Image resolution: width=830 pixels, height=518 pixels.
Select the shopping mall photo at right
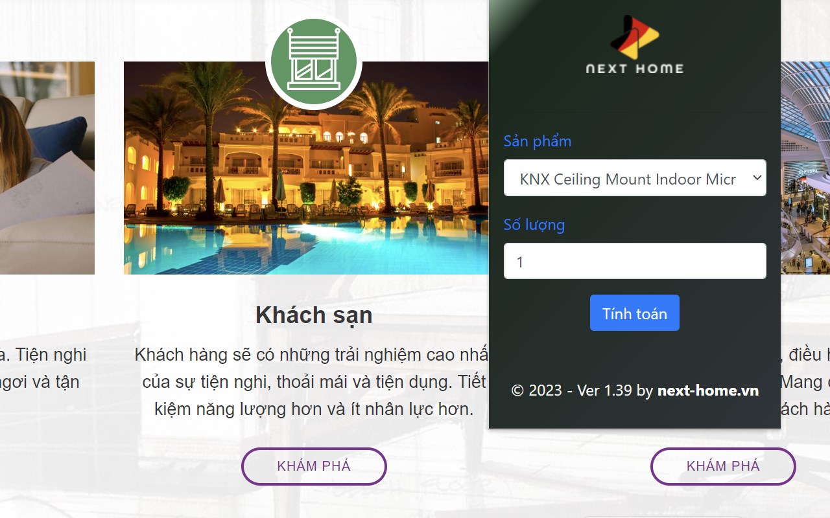(805, 168)
